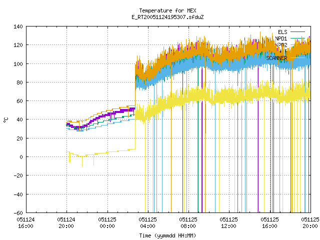320x240 pixels.
Task: Click the yellow SCANNER legend line sample
Action: pyautogui.click(x=297, y=58)
